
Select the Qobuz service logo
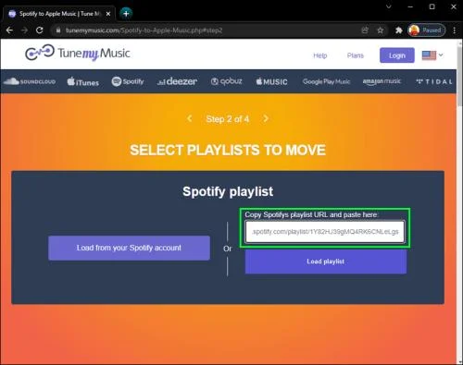click(x=226, y=81)
